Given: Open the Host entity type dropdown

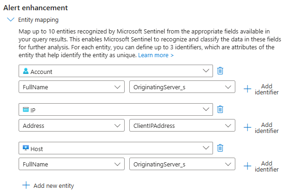Looking at the screenshot, I should tap(116, 148).
